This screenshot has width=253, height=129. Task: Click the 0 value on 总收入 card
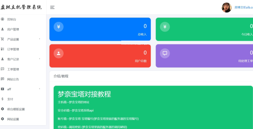point(145,26)
